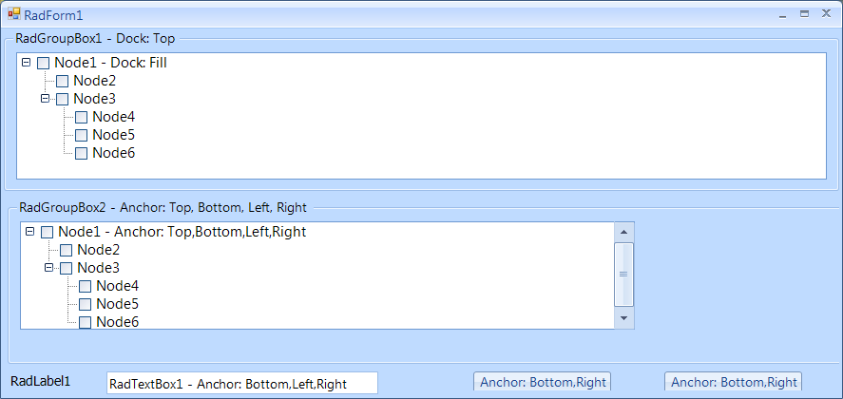Image resolution: width=843 pixels, height=399 pixels.
Task: Click the scroll up arrow in the anchored tree
Action: 623,231
